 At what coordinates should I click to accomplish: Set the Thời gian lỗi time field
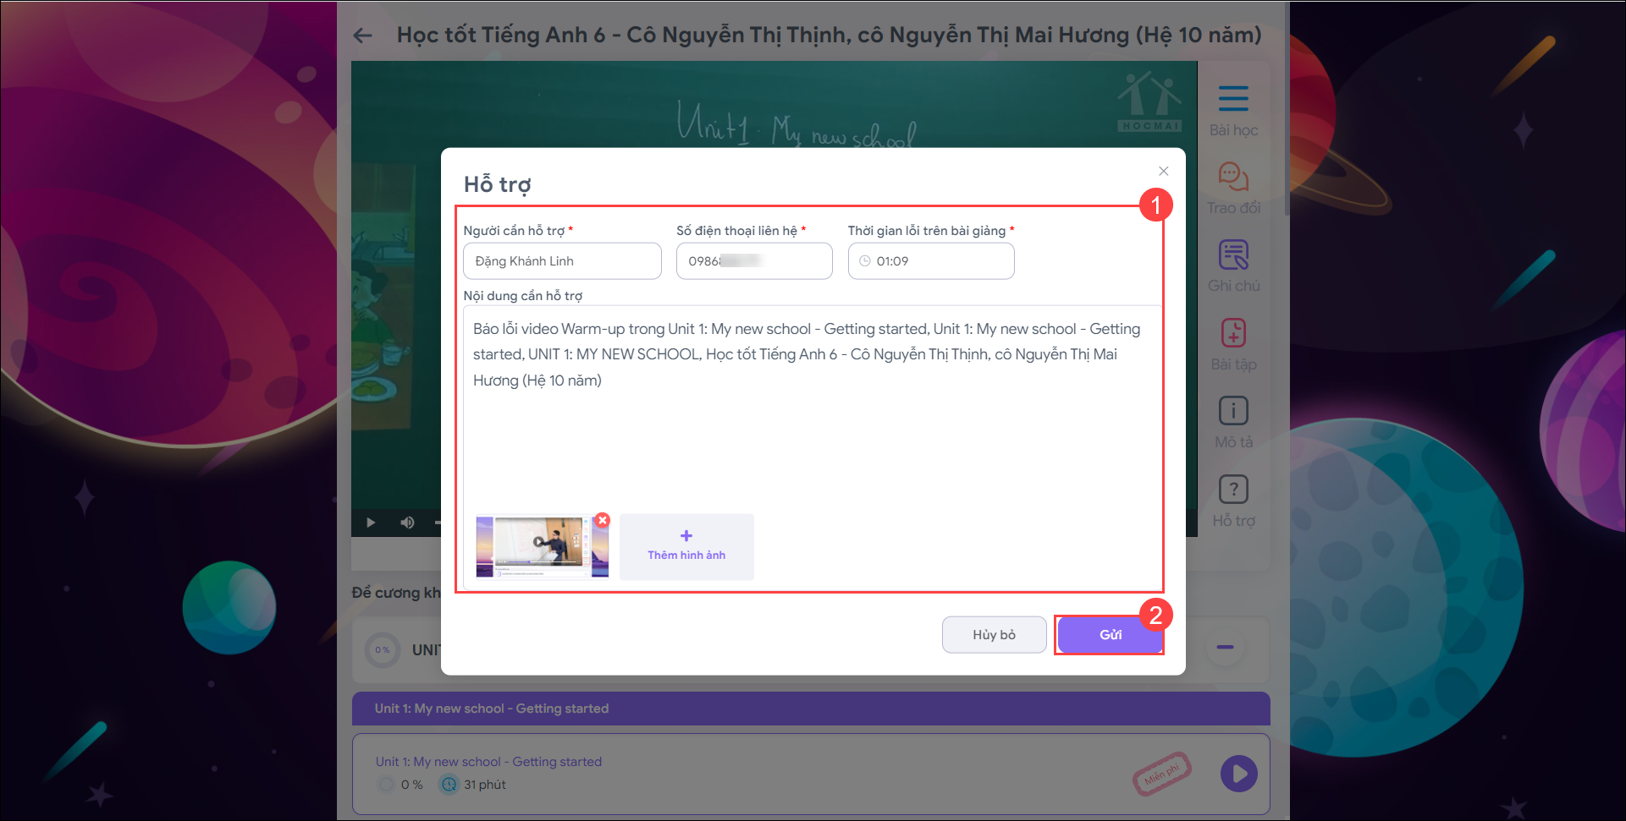click(x=931, y=261)
